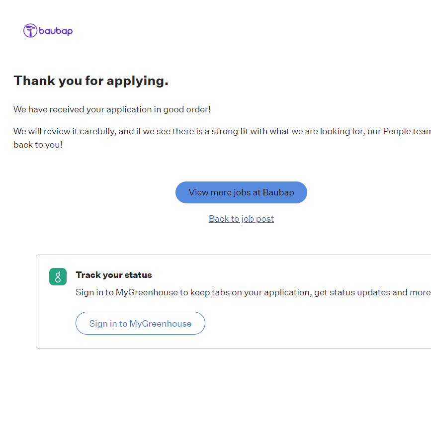Viewport: 431px width, 442px height.
Task: Click empty space right of Sign in button
Action: click(308, 324)
